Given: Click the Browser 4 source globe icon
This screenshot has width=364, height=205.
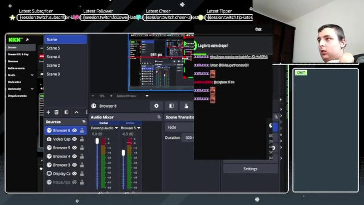Looking at the screenshot, I should click(49, 156).
